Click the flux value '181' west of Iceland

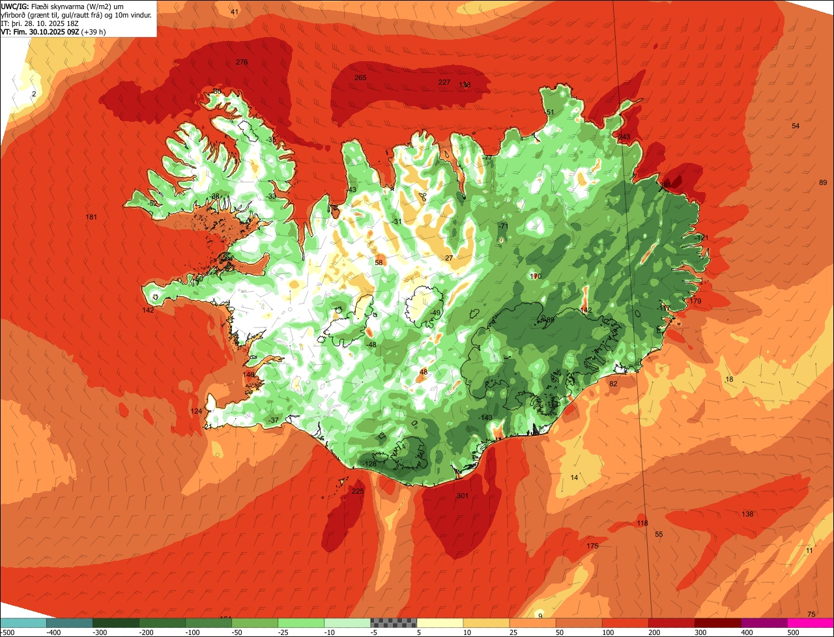tap(92, 217)
